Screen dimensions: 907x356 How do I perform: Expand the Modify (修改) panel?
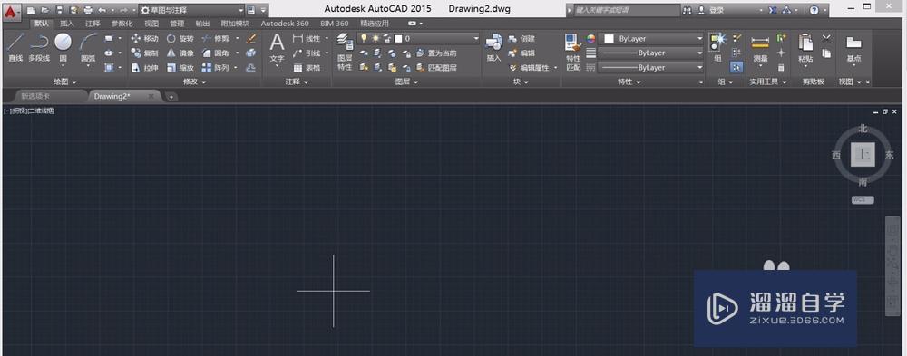(x=194, y=82)
